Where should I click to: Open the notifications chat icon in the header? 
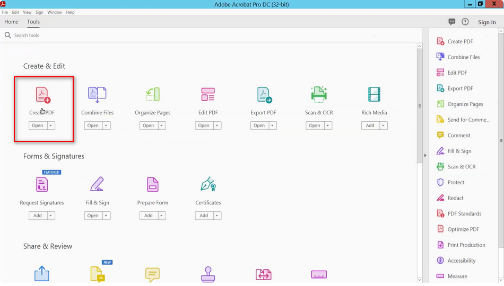(452, 22)
